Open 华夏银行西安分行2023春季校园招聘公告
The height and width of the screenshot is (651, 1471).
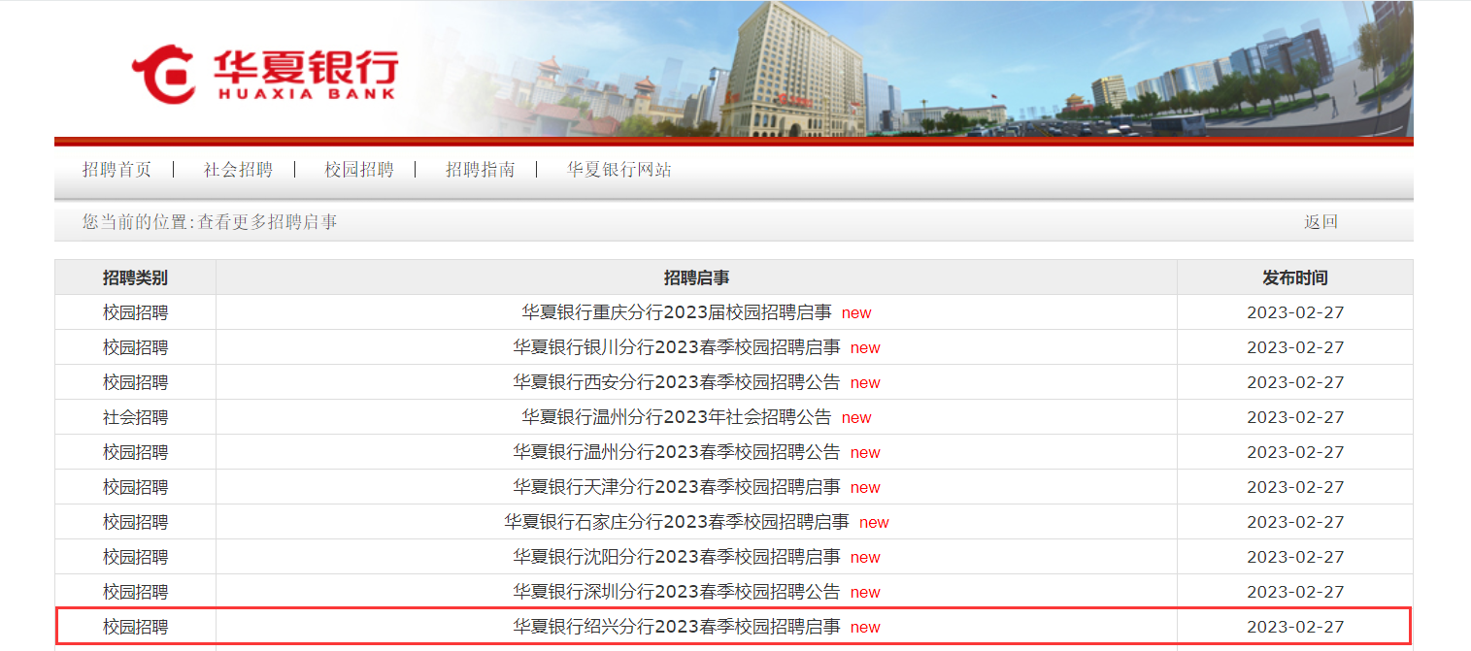click(677, 382)
